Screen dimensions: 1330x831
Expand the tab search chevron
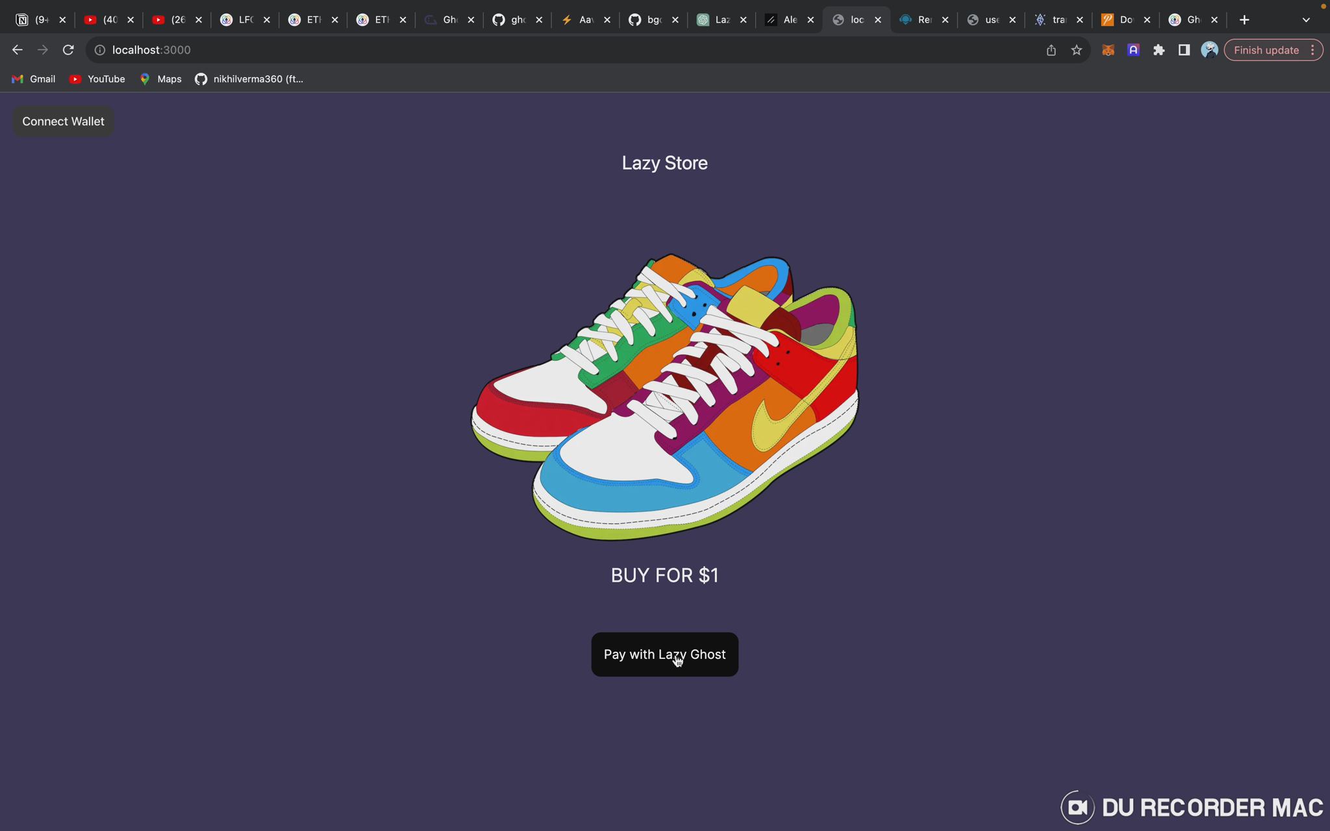coord(1306,20)
